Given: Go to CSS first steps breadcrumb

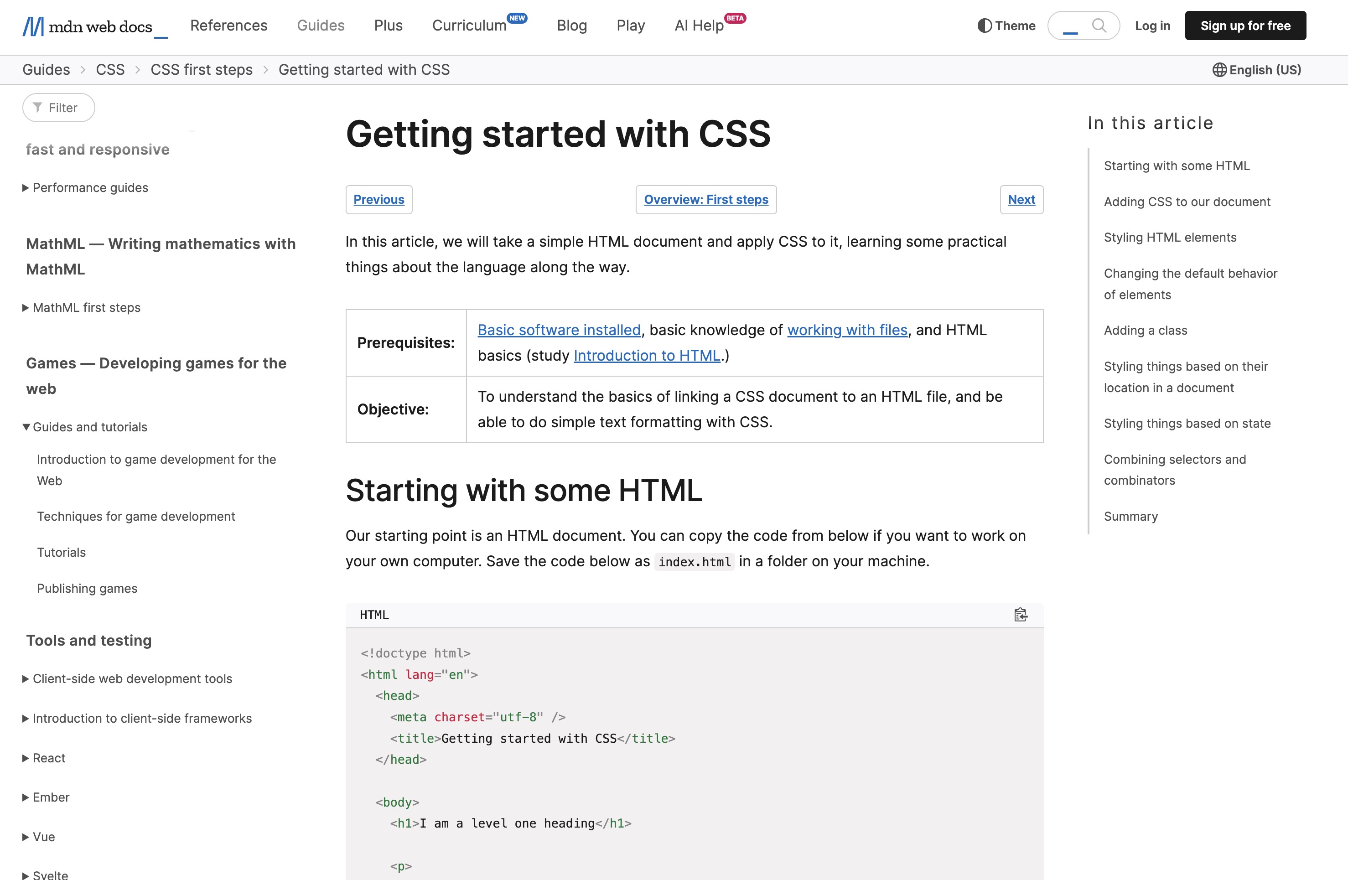Looking at the screenshot, I should [201, 70].
